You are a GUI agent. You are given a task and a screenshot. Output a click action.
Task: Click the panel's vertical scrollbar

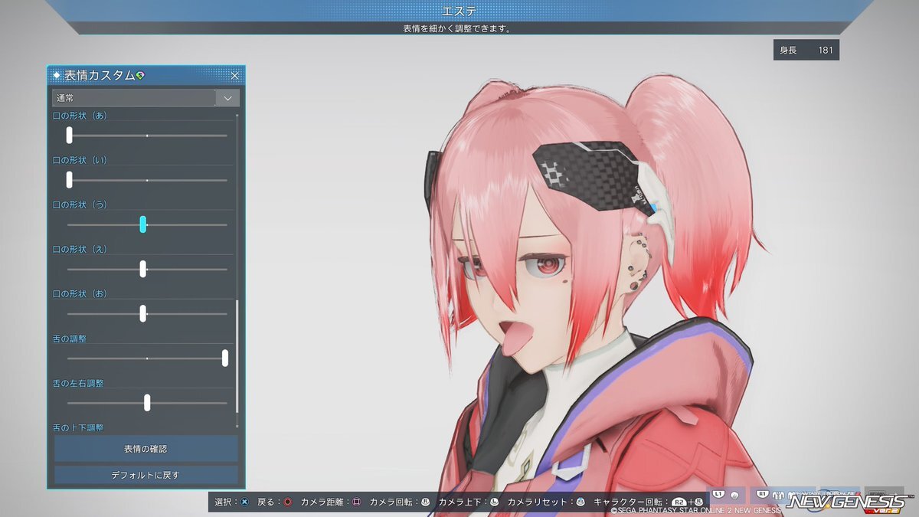coord(237,356)
